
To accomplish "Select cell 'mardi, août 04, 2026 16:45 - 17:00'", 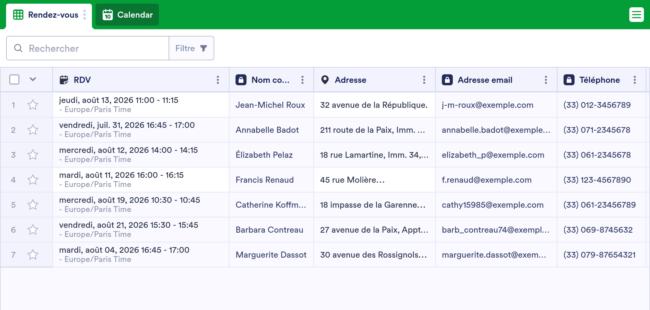I will (141, 255).
